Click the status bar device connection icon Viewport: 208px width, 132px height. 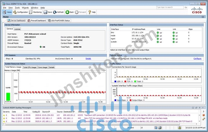point(160,128)
